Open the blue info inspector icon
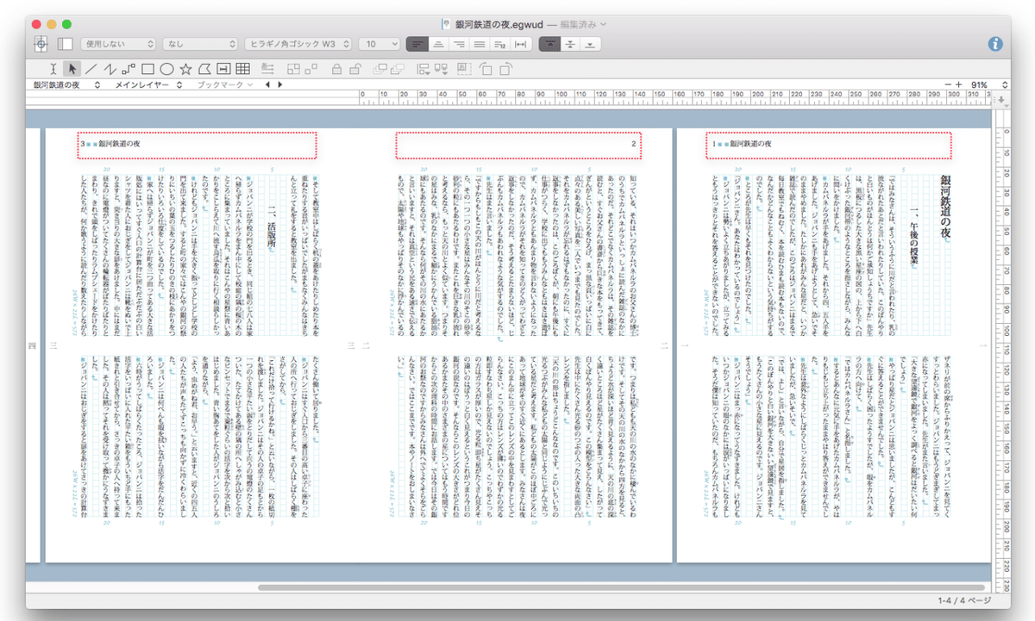Viewport: 1035px width, 621px height. click(x=995, y=43)
